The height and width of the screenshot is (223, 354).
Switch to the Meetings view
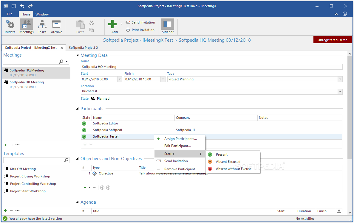click(27, 26)
